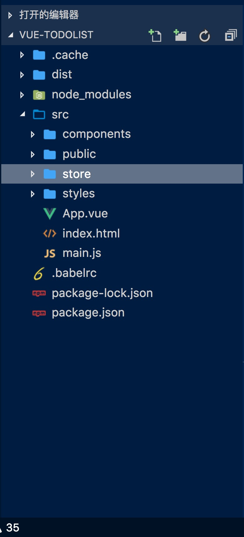The height and width of the screenshot is (537, 244).
Task: Click the Vue icon beside App.vue
Action: [x=50, y=214]
